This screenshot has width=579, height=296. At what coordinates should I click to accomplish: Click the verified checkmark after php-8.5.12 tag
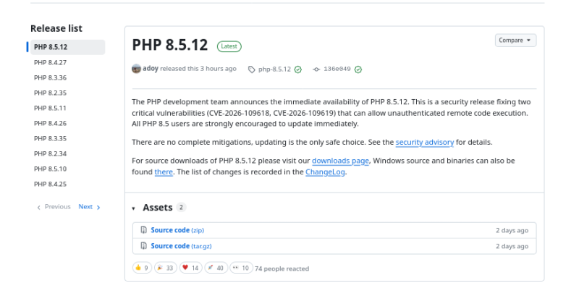click(298, 69)
